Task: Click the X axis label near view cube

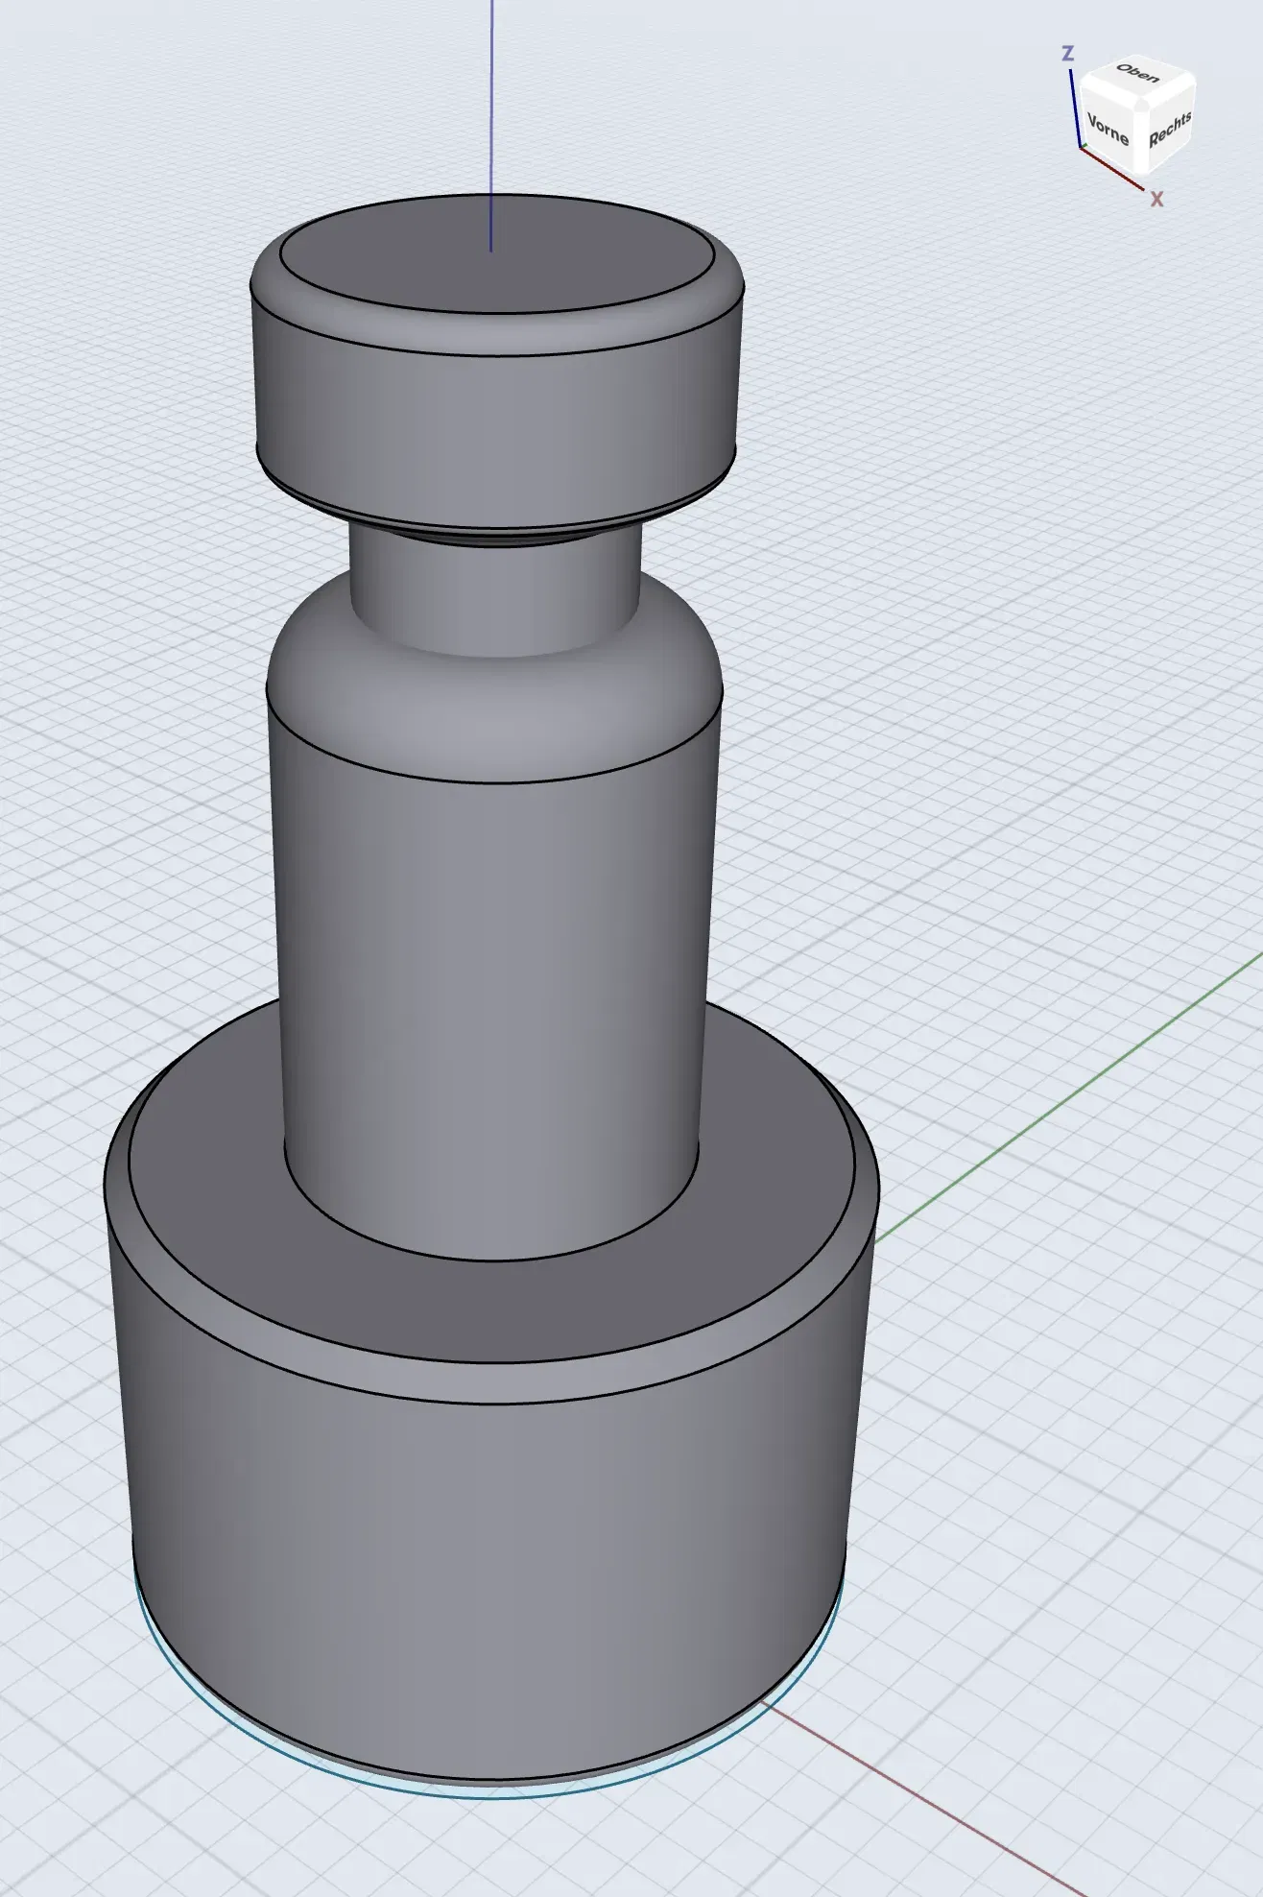Action: 1156,199
